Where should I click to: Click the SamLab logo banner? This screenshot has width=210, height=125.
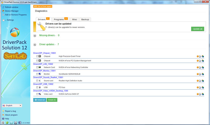15,56
